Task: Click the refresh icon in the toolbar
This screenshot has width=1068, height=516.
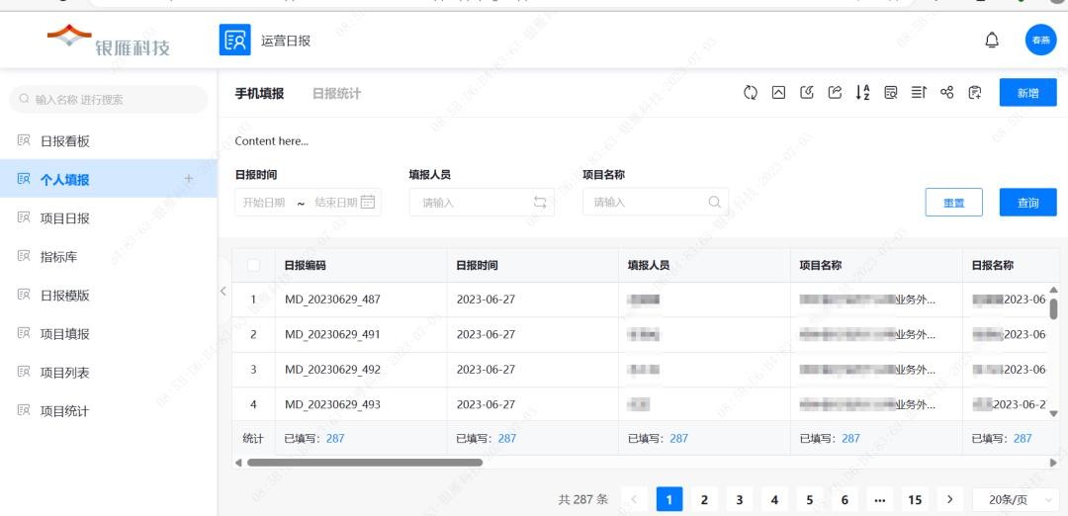Action: coord(751,93)
